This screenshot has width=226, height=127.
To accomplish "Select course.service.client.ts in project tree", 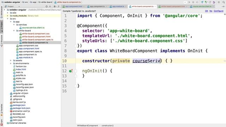I will (x=33, y=28).
